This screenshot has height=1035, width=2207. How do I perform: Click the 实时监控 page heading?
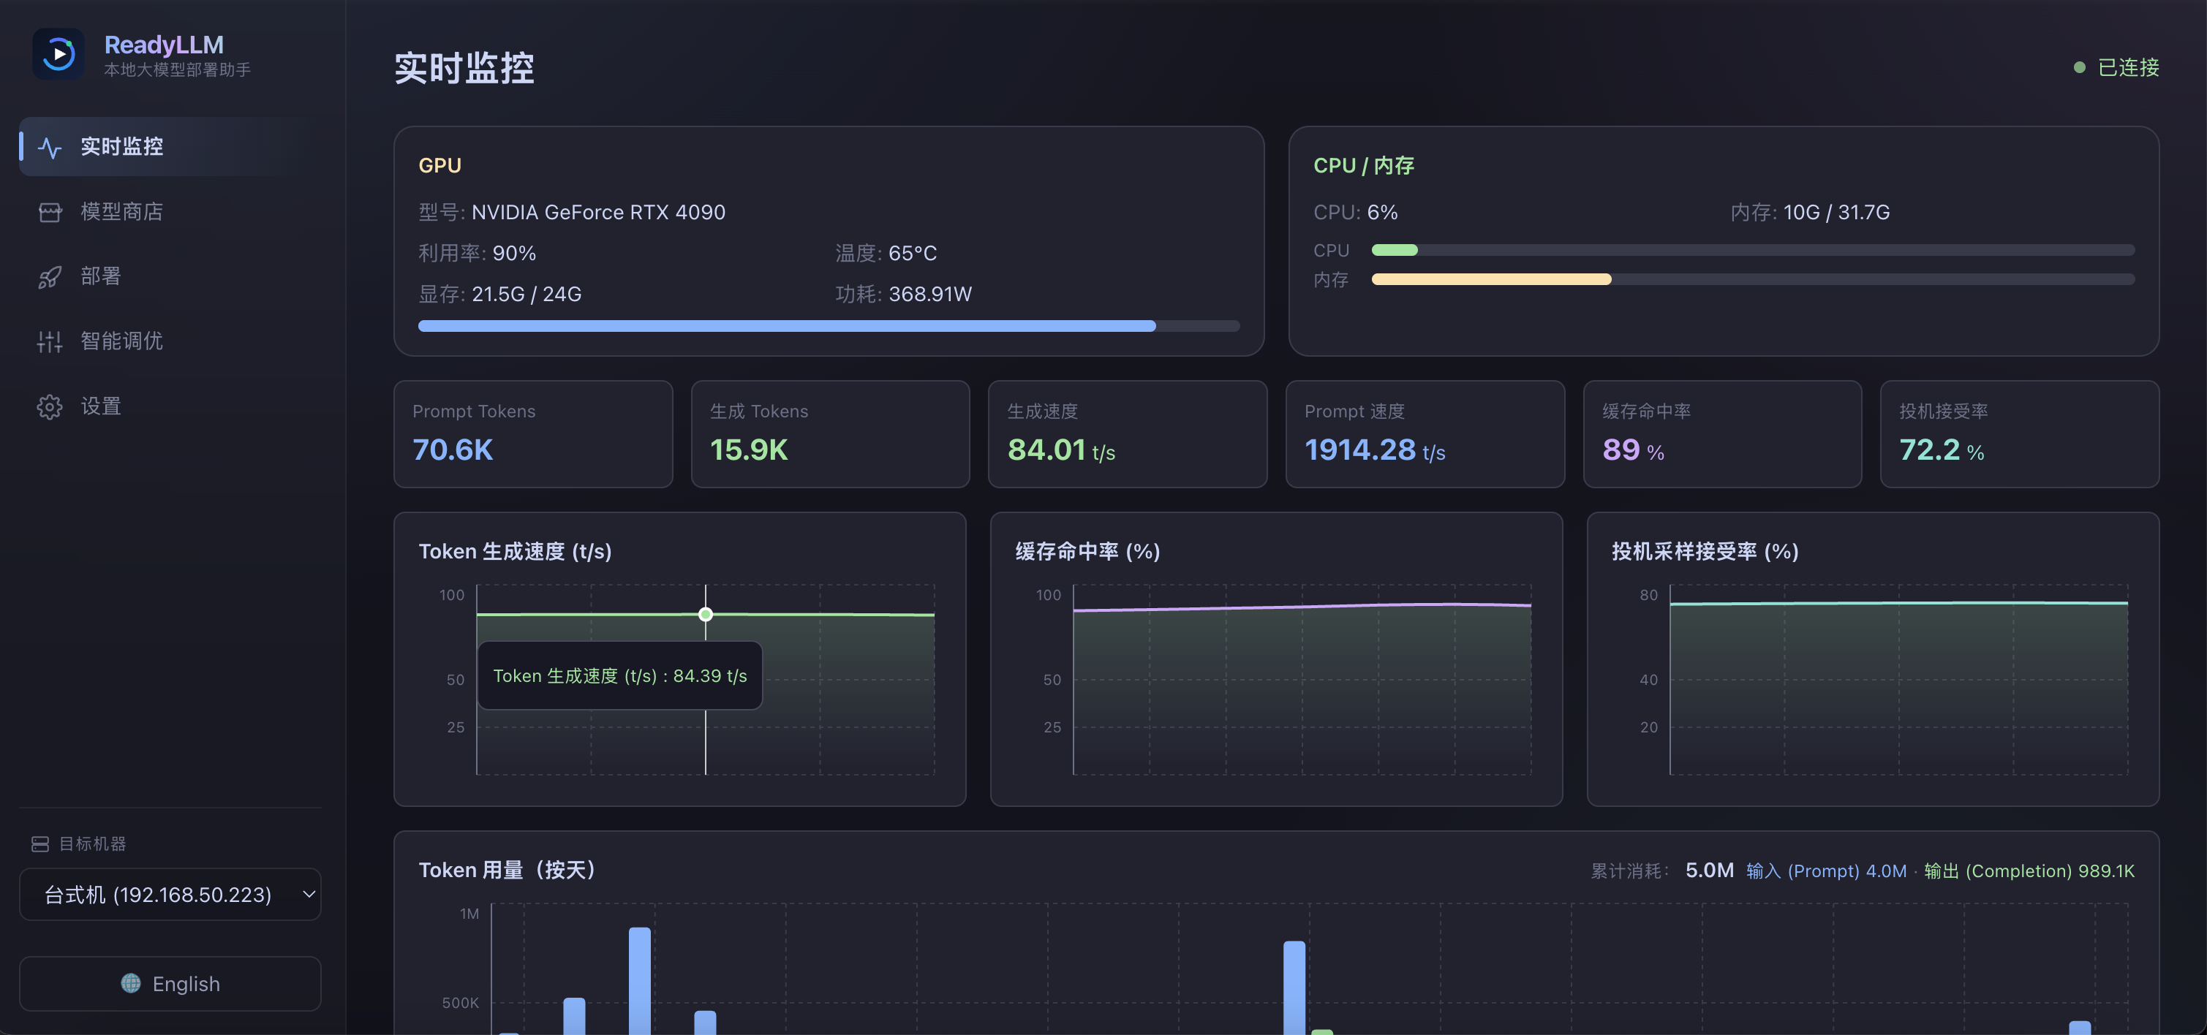(x=464, y=68)
